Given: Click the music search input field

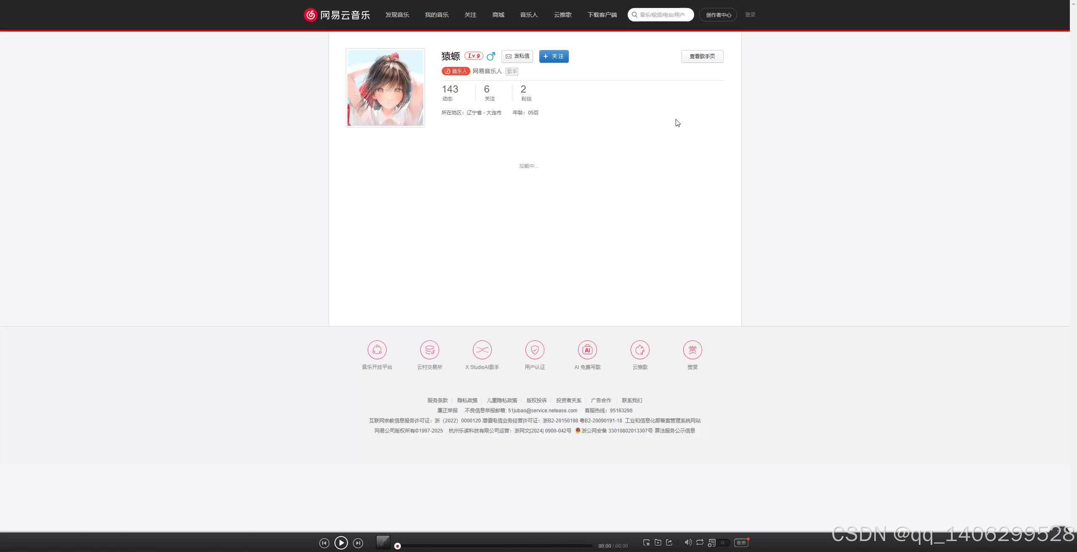Looking at the screenshot, I should click(663, 15).
